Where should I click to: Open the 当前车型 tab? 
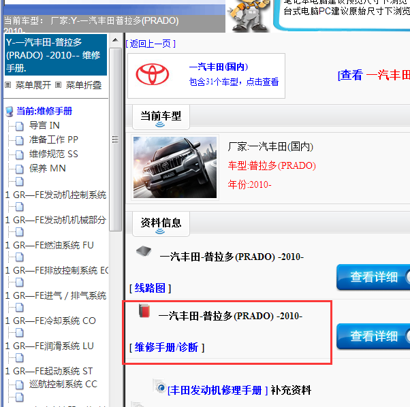pos(161,117)
